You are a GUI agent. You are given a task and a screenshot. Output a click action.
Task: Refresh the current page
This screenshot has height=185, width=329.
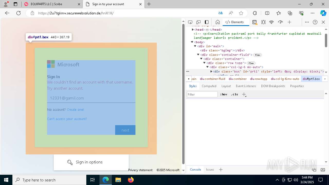(19, 13)
